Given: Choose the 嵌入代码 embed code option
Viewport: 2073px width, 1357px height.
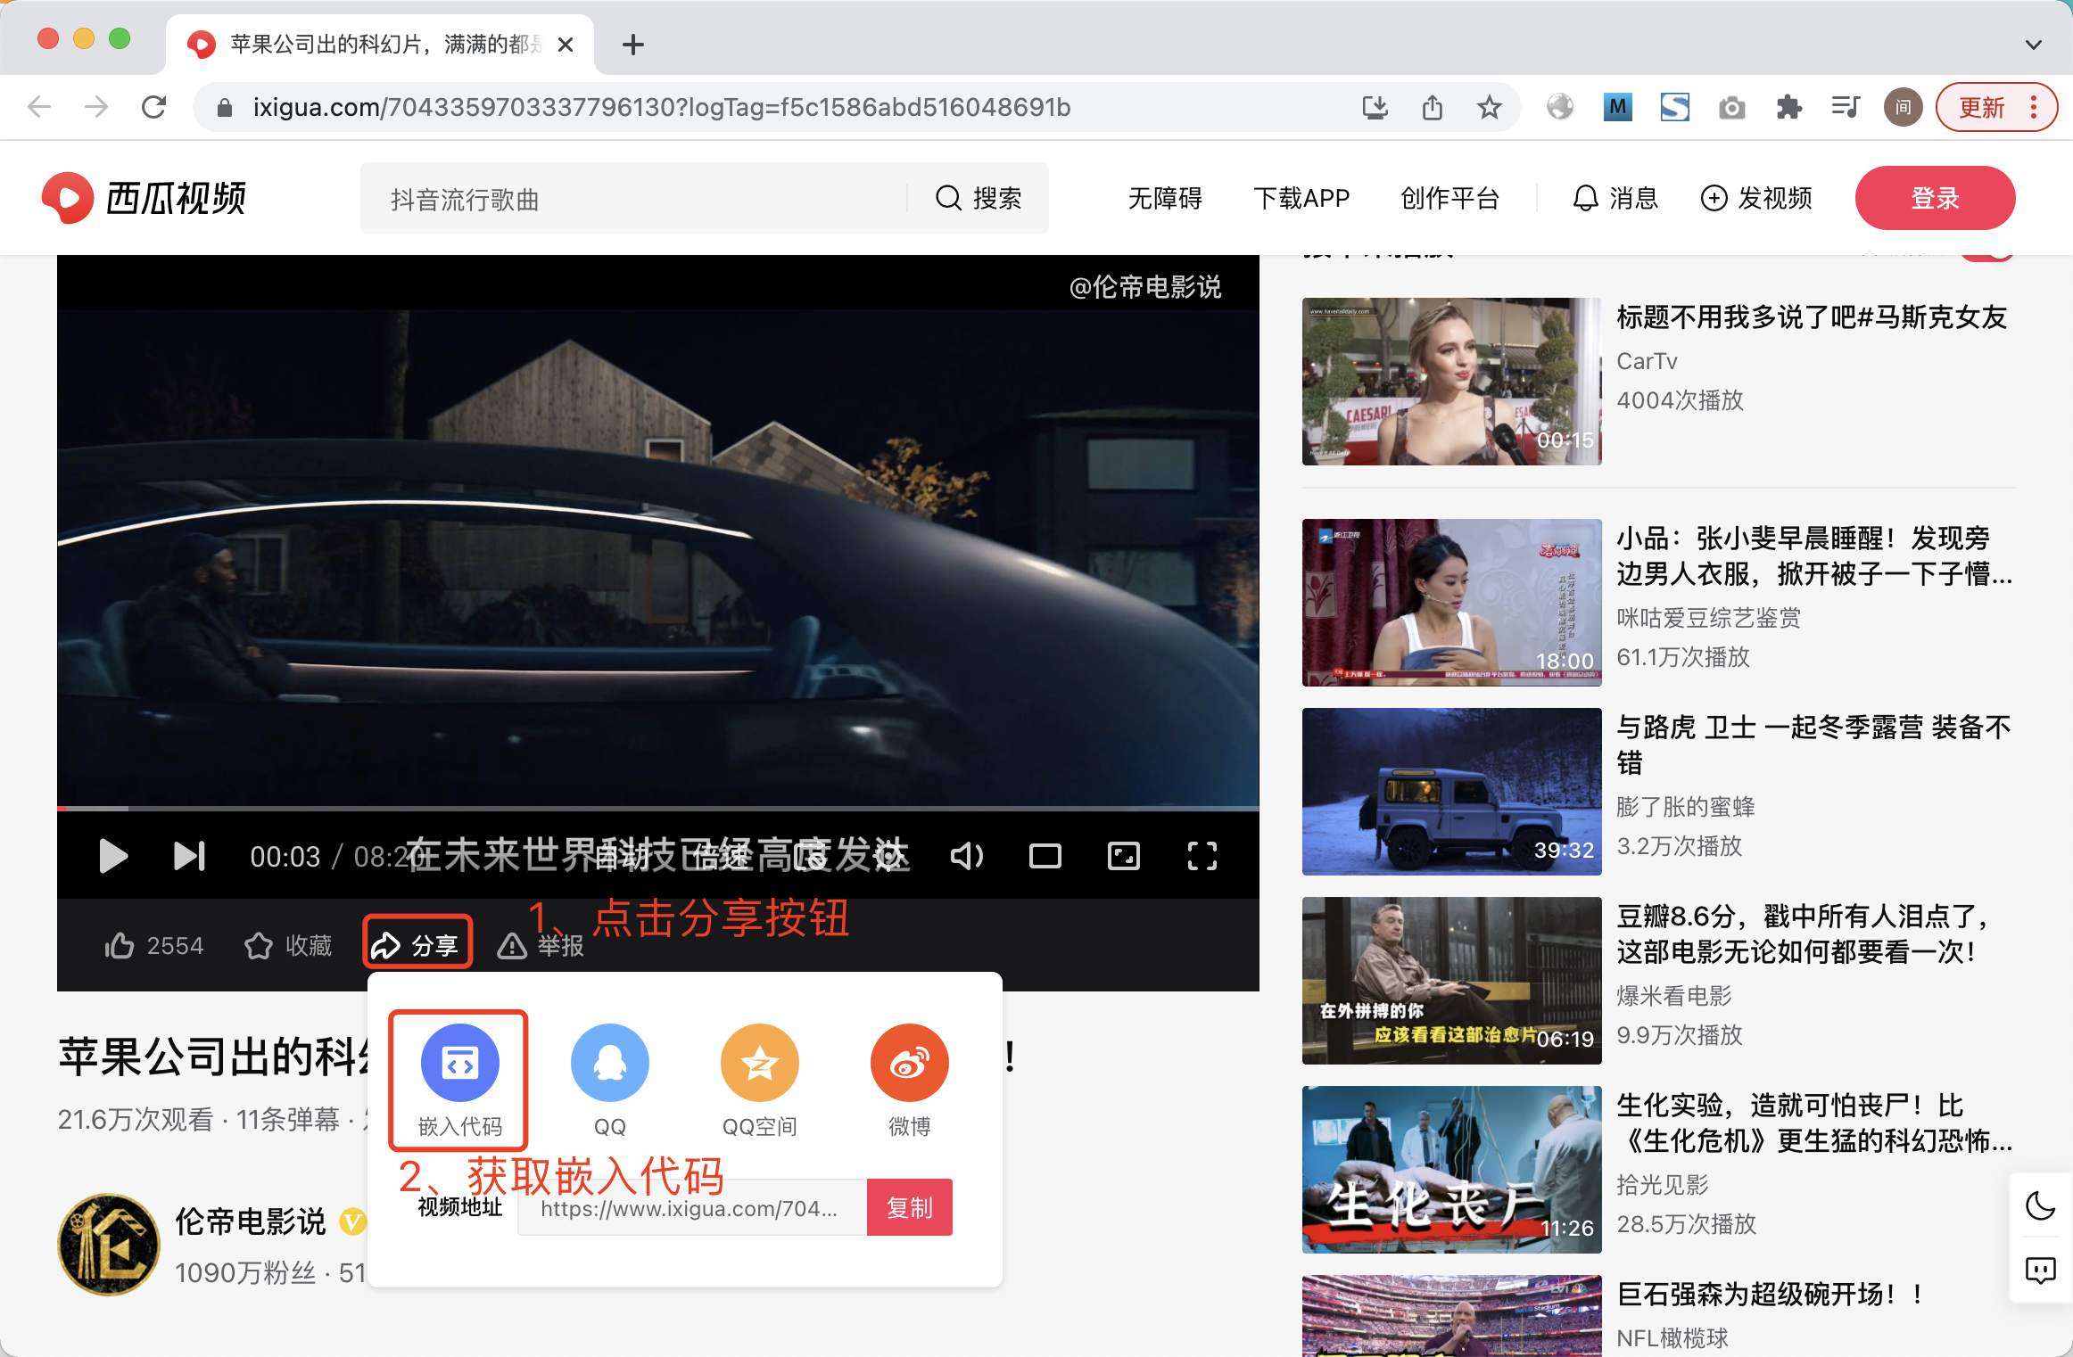Looking at the screenshot, I should [x=459, y=1080].
